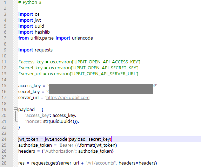Click 'access_key =' variable on line 15

click(32, 86)
